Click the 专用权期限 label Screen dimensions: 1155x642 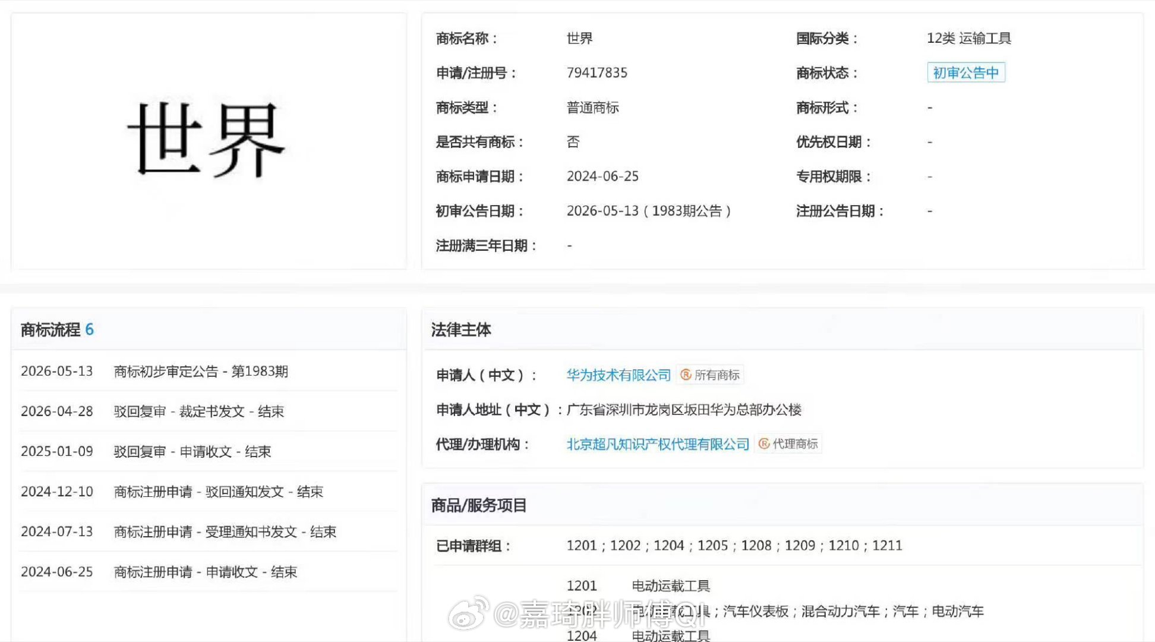(x=834, y=177)
